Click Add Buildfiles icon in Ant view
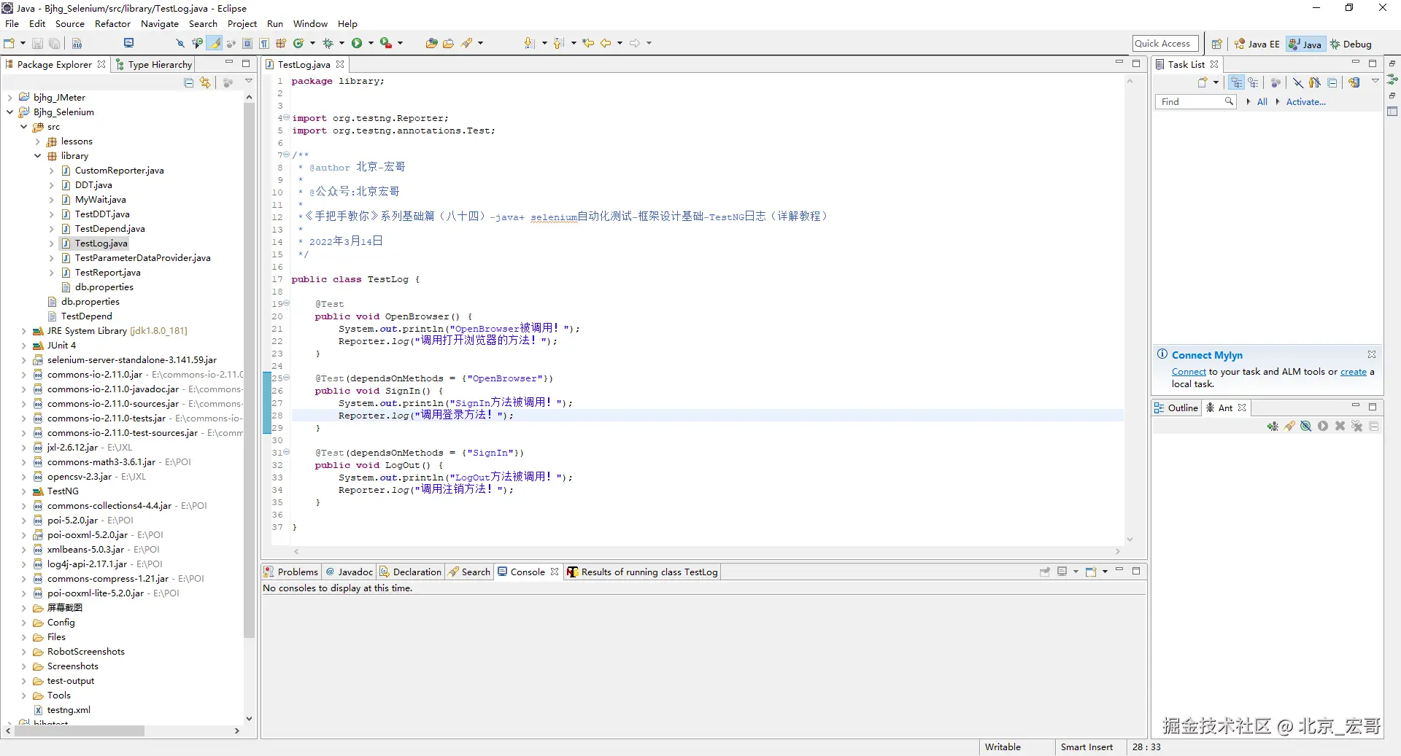The height and width of the screenshot is (756, 1401). click(1273, 426)
